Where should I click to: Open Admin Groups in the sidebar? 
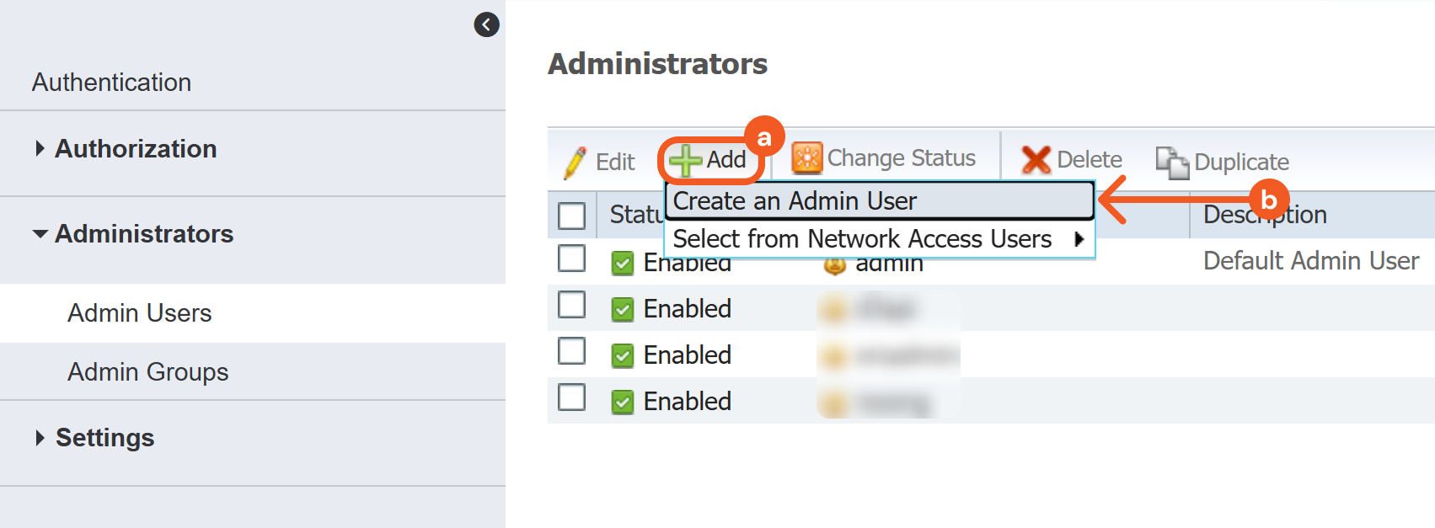click(148, 372)
